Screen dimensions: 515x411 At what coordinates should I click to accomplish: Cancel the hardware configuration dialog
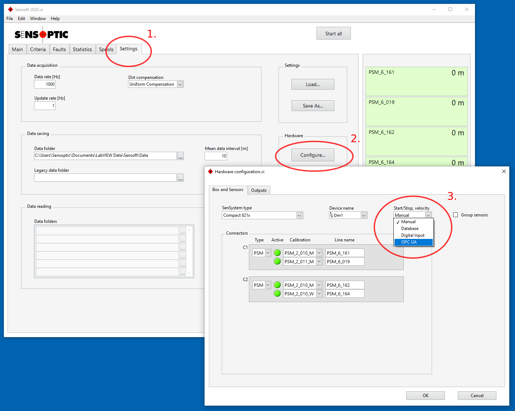[477, 396]
